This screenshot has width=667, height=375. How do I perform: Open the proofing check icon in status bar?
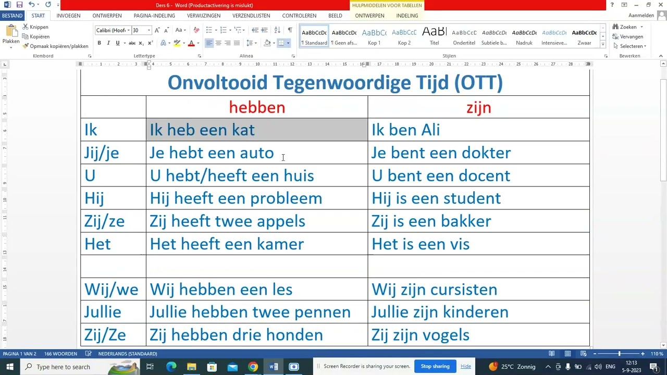click(x=89, y=354)
